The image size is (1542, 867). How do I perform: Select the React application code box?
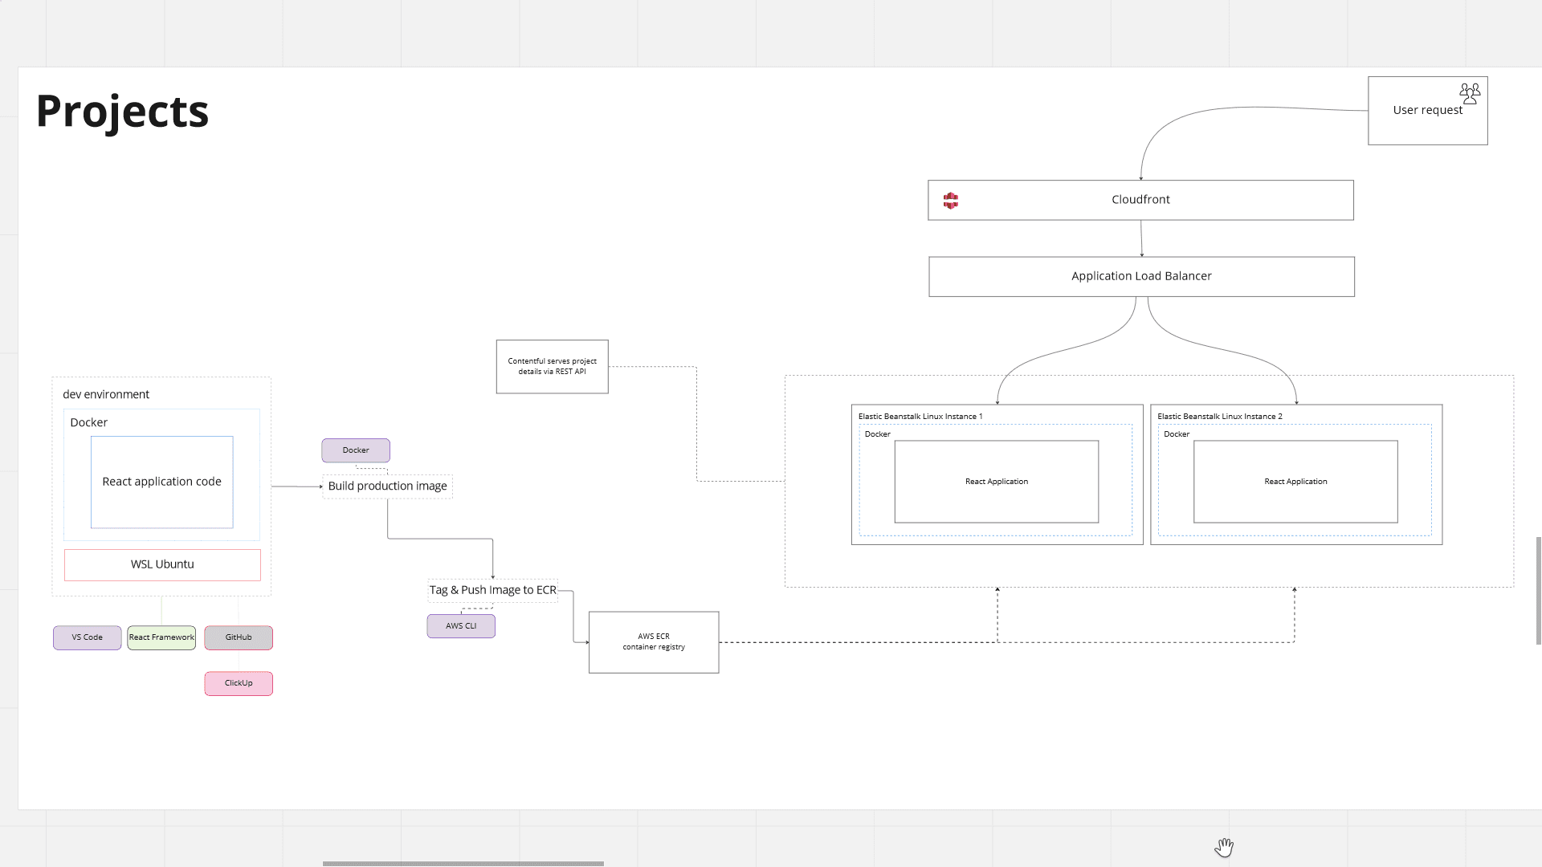pos(161,482)
